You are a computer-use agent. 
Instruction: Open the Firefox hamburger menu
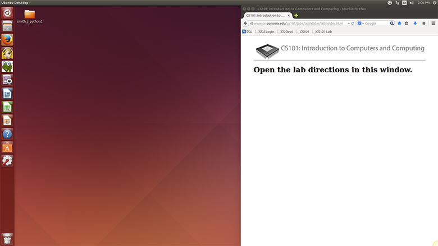[x=433, y=24]
